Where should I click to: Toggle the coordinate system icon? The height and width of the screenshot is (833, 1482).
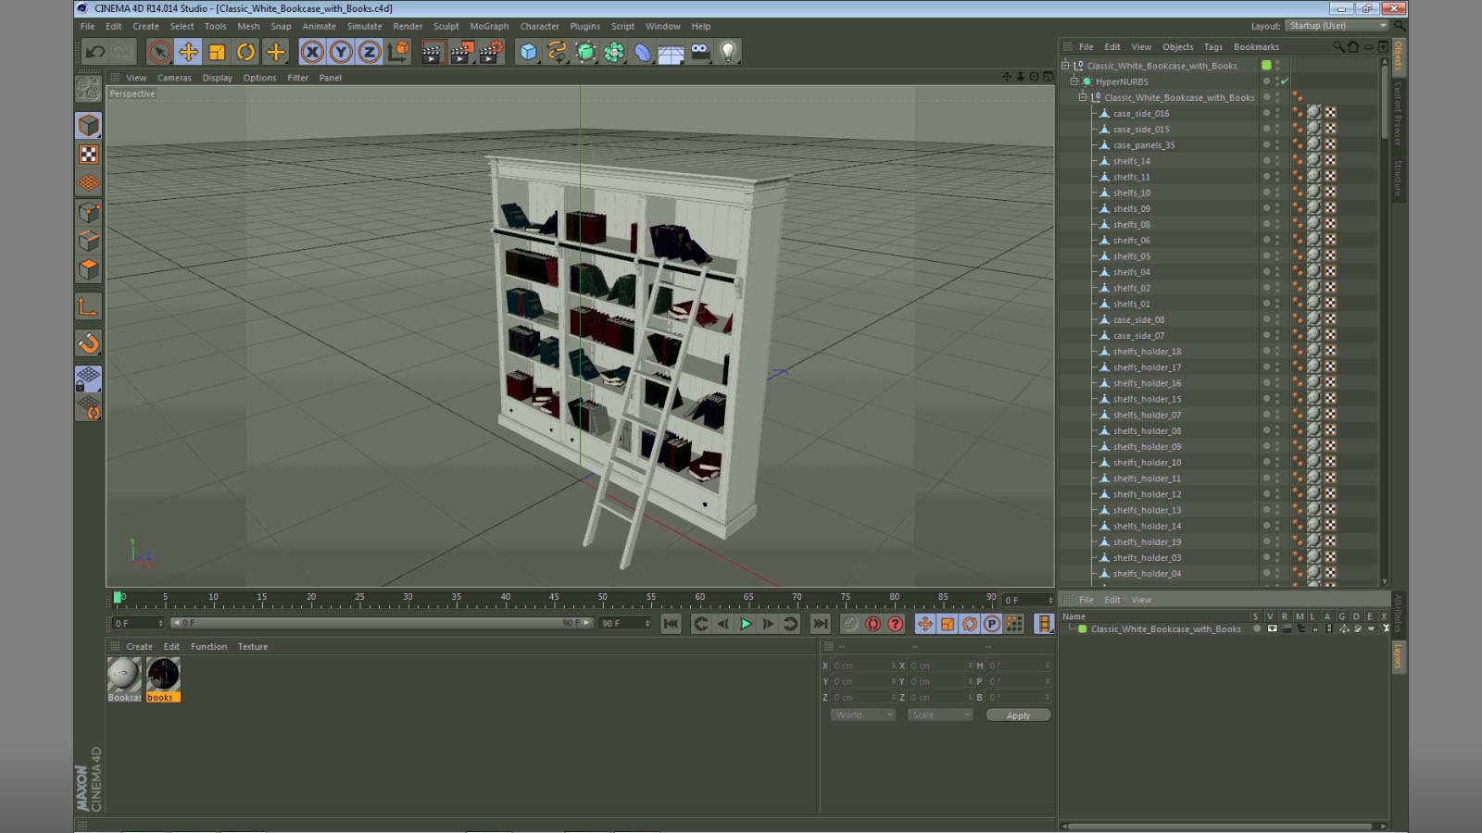point(398,52)
